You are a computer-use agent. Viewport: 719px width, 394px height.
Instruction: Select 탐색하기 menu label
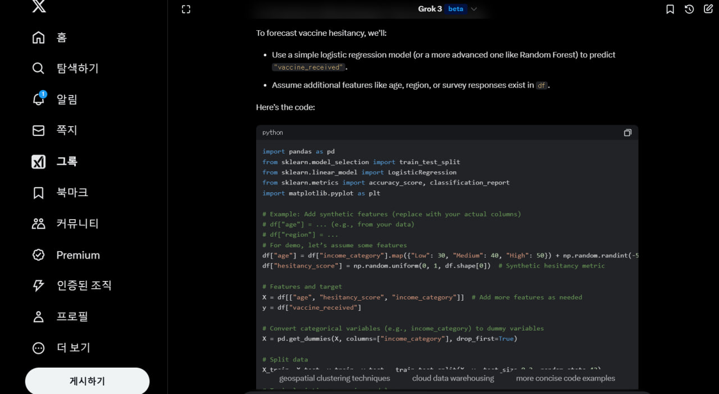[x=78, y=69]
